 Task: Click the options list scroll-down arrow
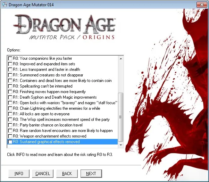pyautogui.click(x=121, y=145)
